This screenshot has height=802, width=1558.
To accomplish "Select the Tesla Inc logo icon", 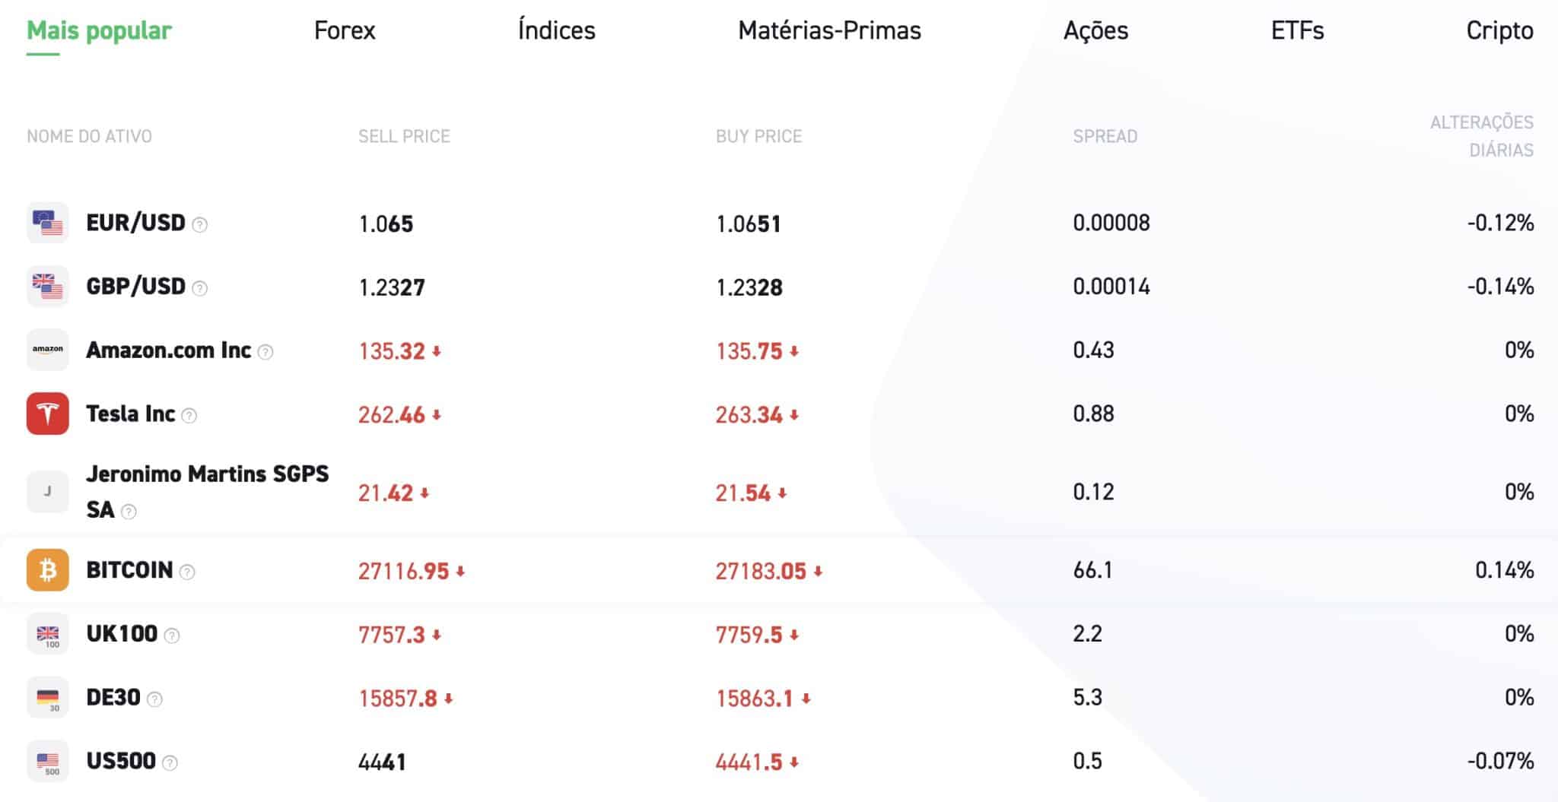I will (x=49, y=414).
